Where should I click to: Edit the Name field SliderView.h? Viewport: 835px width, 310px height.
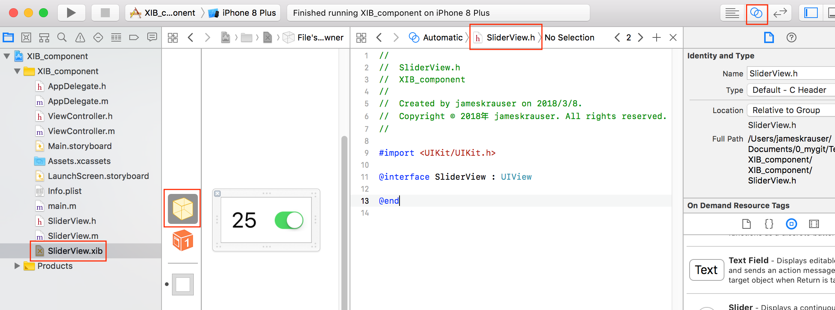(791, 73)
